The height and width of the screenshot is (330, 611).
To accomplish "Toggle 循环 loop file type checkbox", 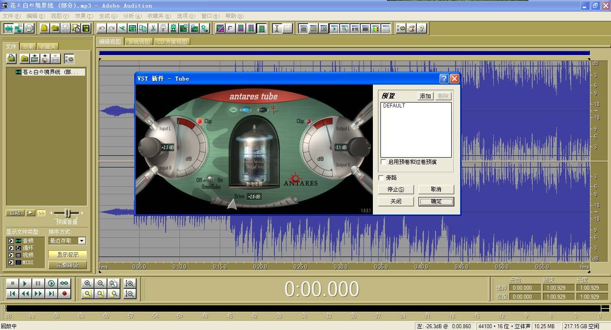I will tap(11, 248).
